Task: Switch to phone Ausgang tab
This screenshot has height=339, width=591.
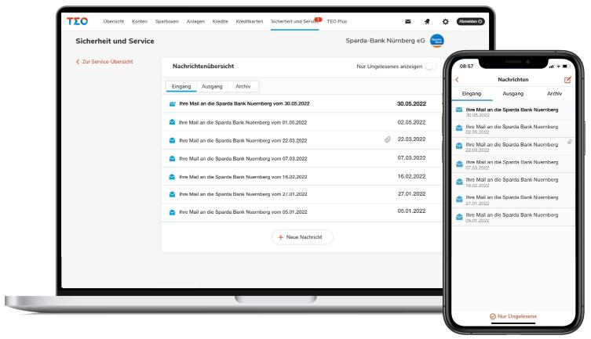Action: pyautogui.click(x=513, y=94)
